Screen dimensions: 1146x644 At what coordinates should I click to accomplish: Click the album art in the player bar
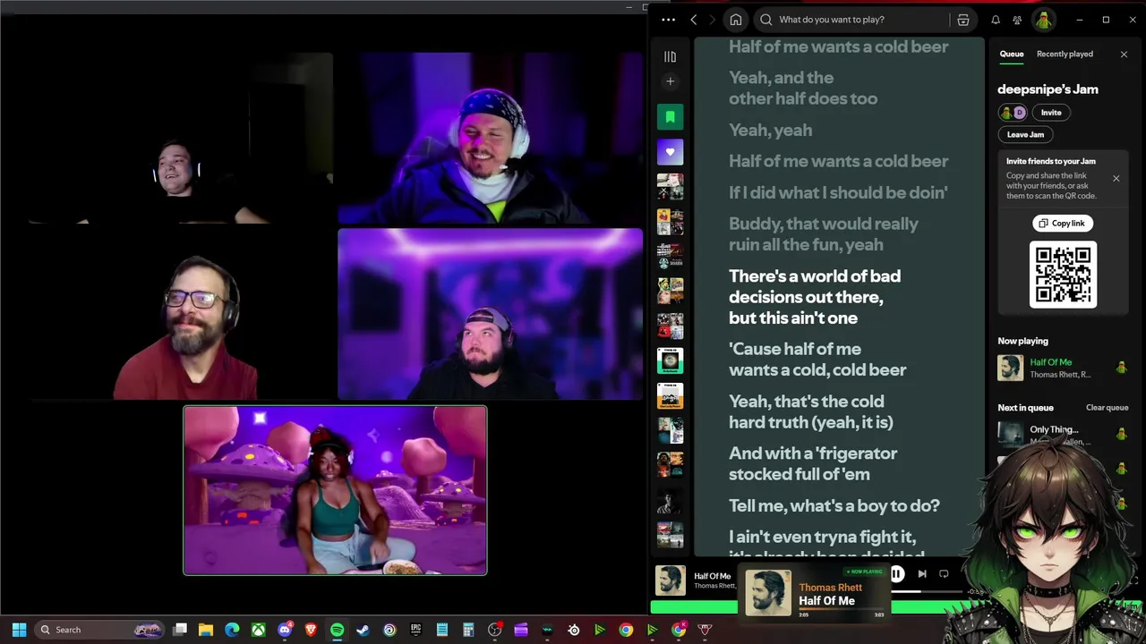(x=671, y=581)
